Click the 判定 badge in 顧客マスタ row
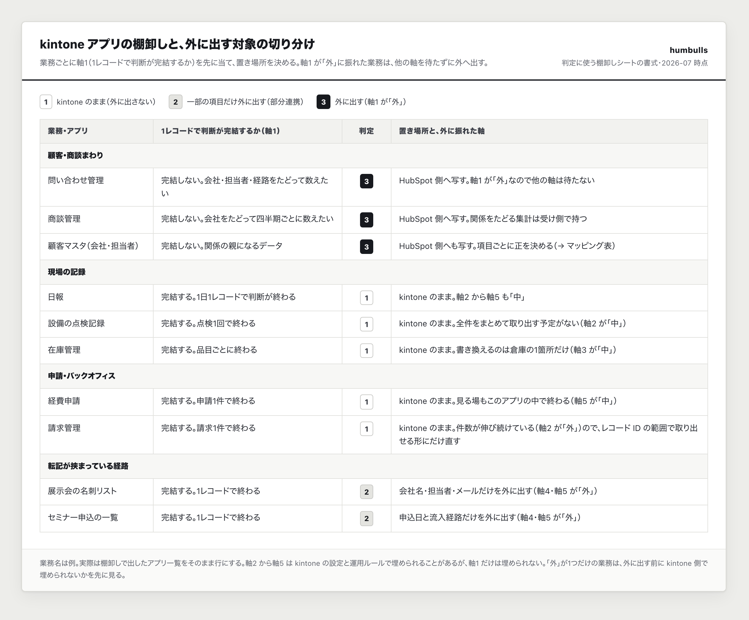The width and height of the screenshot is (749, 620). point(366,247)
